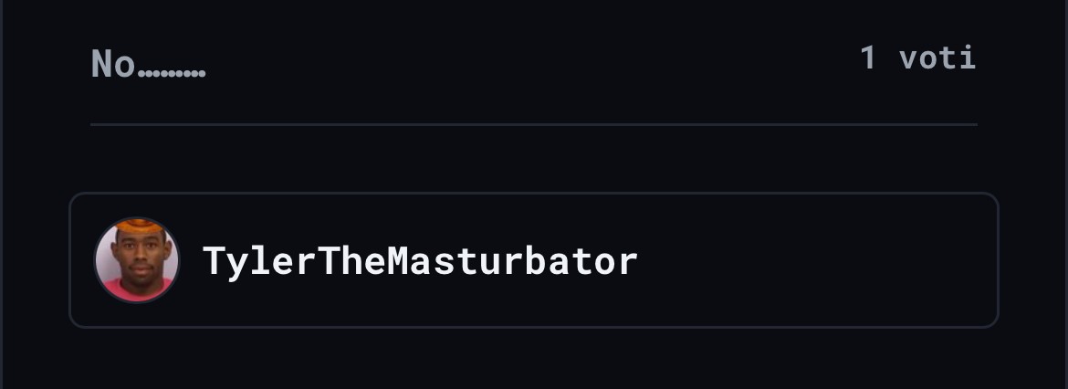1068x389 pixels.
Task: Click the number "1" in the vote count
Action: pyautogui.click(x=868, y=58)
